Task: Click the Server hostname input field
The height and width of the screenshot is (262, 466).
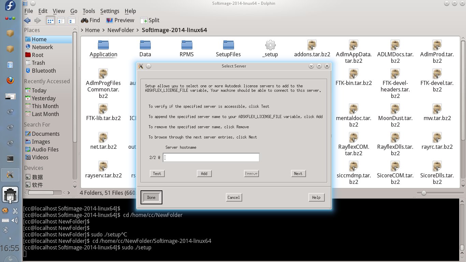Action: point(211,157)
